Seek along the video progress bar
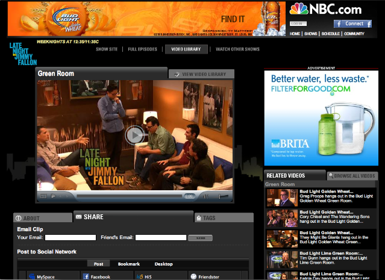The image size is (385, 280). 129,196
